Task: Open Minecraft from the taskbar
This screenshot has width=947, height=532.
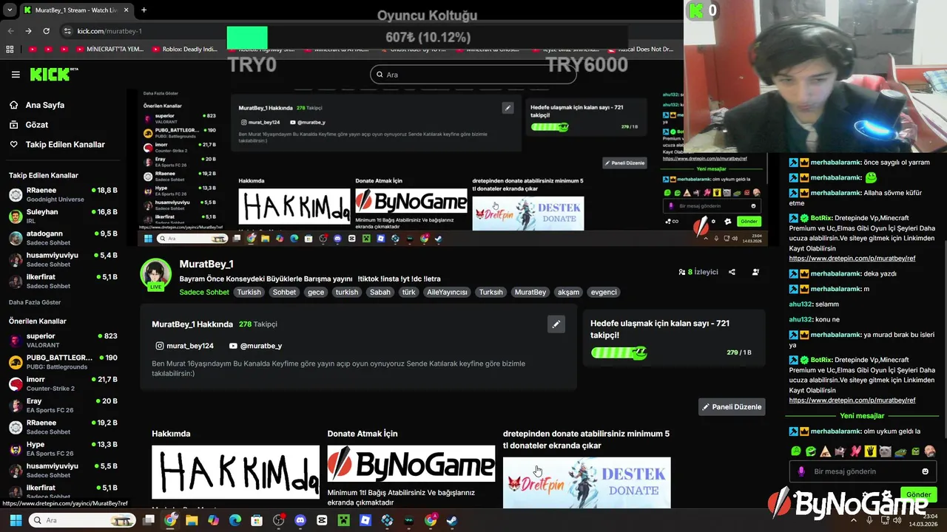Action: [x=343, y=520]
